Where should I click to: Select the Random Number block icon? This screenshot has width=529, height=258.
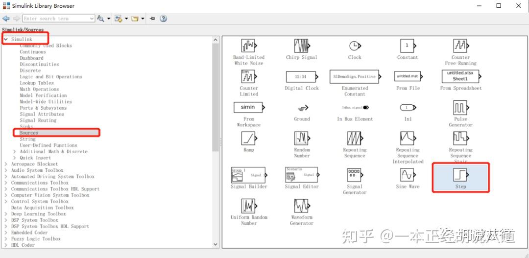click(302, 138)
